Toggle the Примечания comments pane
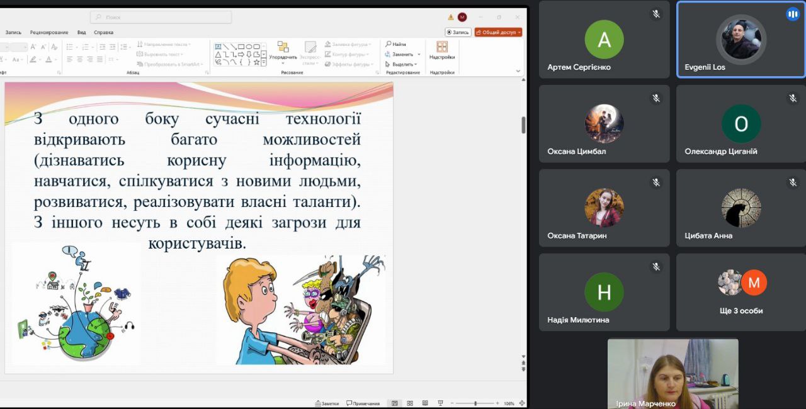Viewport: 806px width, 409px height. pos(363,403)
